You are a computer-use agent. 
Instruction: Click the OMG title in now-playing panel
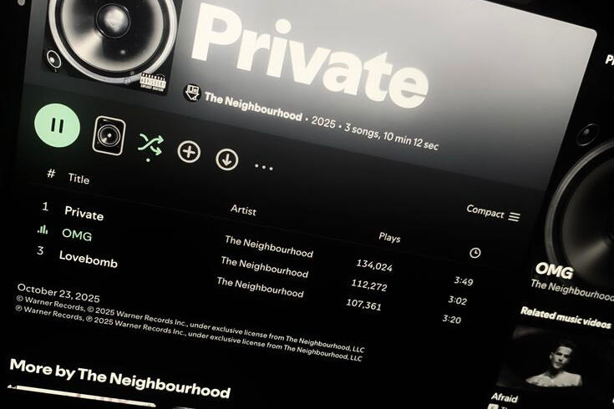pos(554,270)
